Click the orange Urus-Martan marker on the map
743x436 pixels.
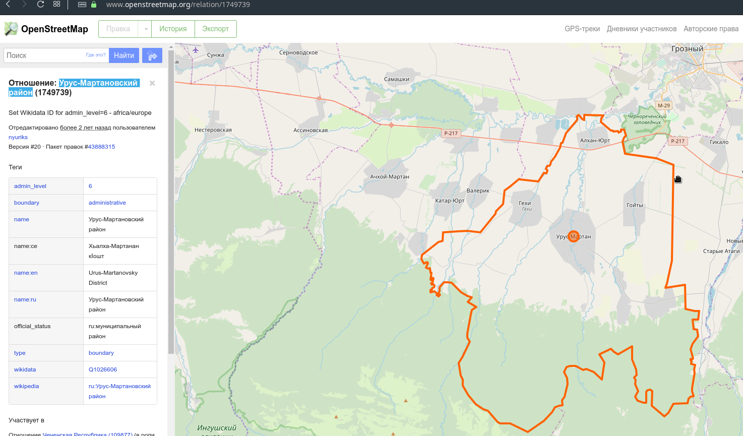point(574,236)
